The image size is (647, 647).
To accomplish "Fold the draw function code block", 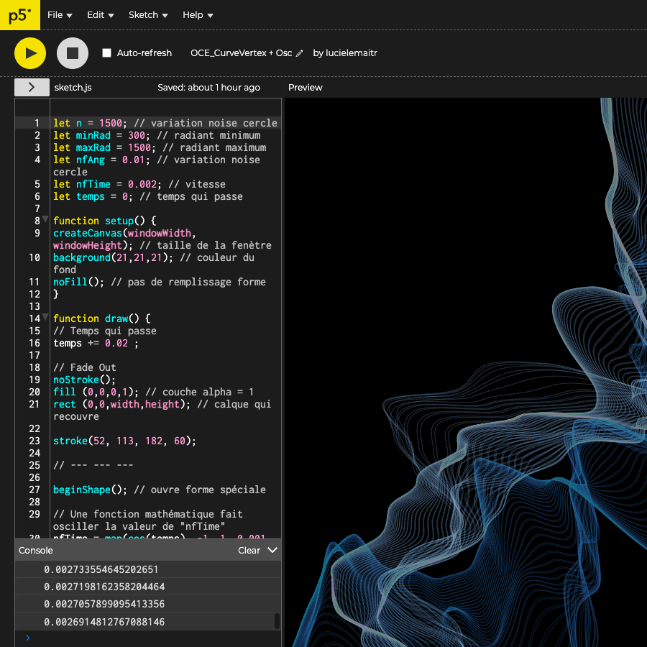I will (45, 317).
